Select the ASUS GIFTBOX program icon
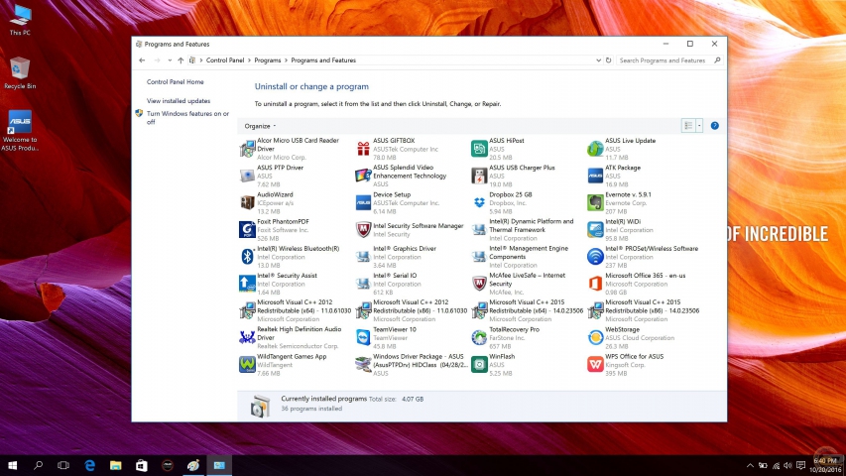The image size is (846, 476). [363, 149]
